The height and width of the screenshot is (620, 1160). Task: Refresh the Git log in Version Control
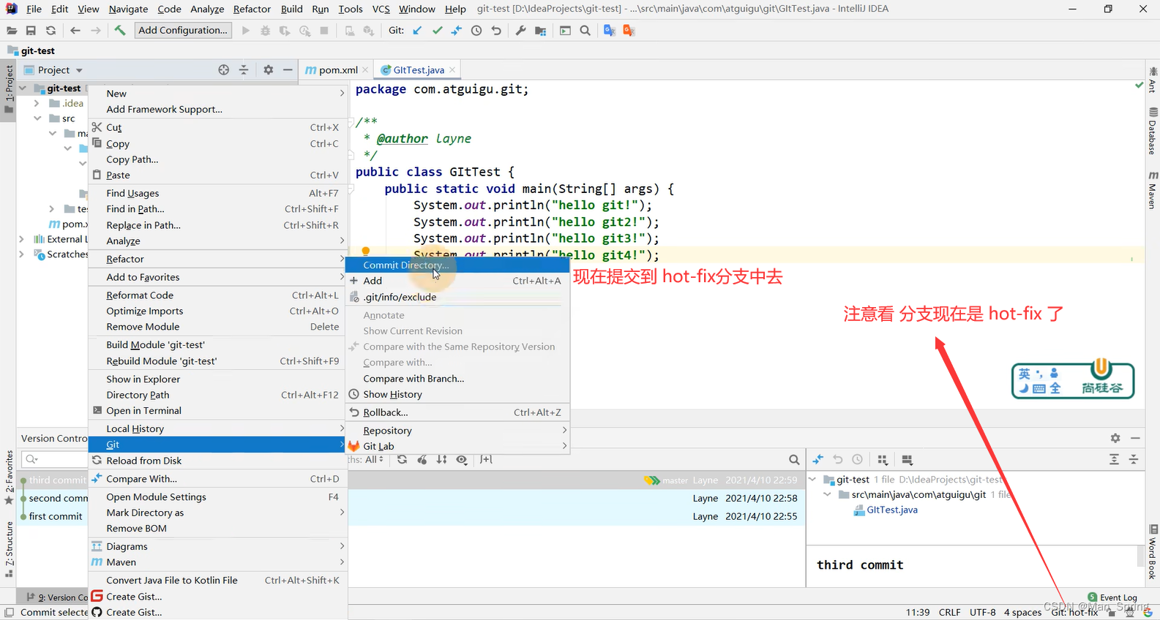click(x=402, y=460)
